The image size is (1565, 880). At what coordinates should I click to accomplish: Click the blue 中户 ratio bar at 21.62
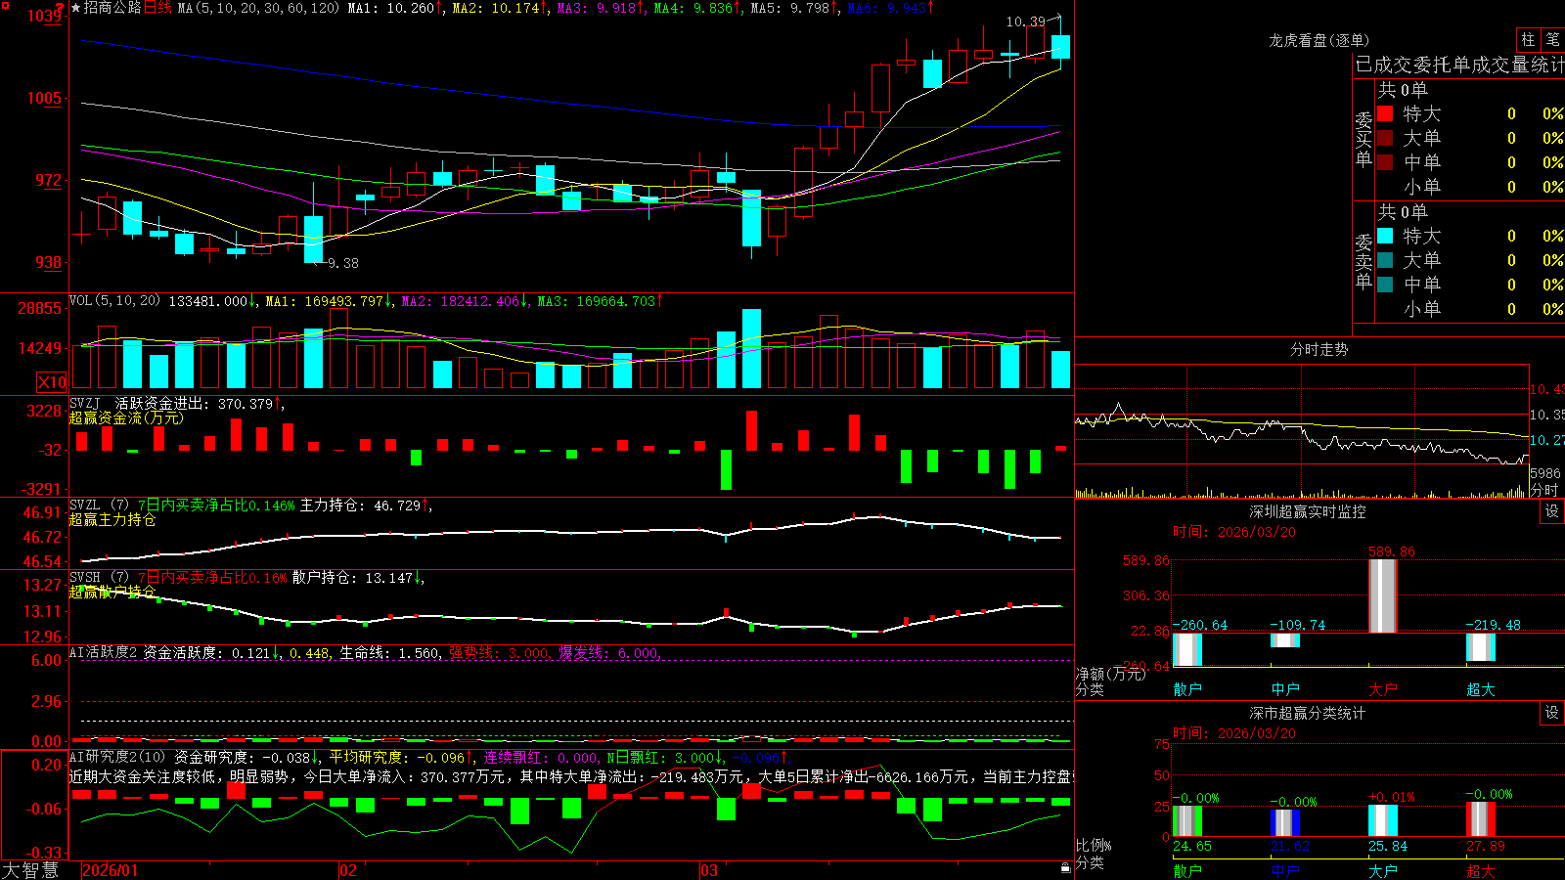(1285, 822)
